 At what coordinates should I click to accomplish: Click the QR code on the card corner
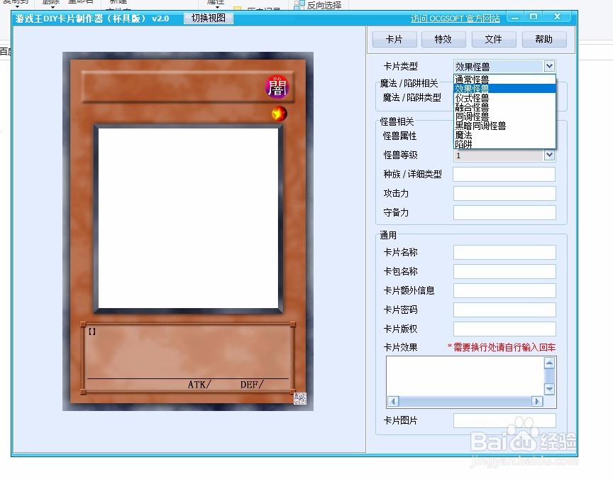[300, 398]
